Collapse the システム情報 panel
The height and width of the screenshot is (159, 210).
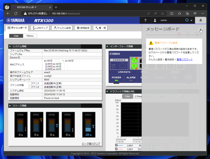pos(10,46)
